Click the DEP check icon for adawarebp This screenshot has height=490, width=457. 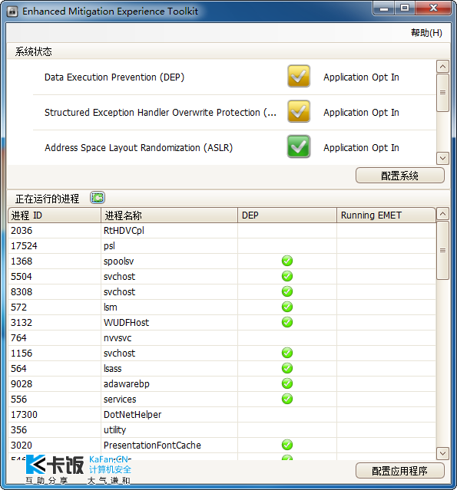point(287,383)
